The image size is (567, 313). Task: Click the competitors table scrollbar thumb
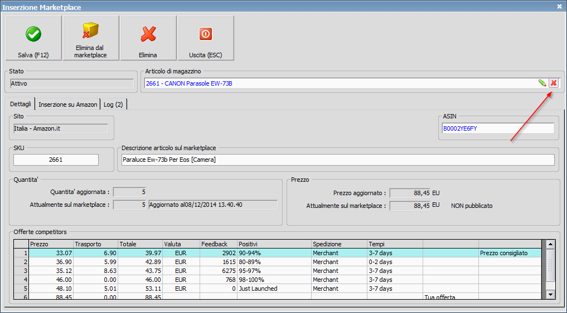click(x=550, y=266)
